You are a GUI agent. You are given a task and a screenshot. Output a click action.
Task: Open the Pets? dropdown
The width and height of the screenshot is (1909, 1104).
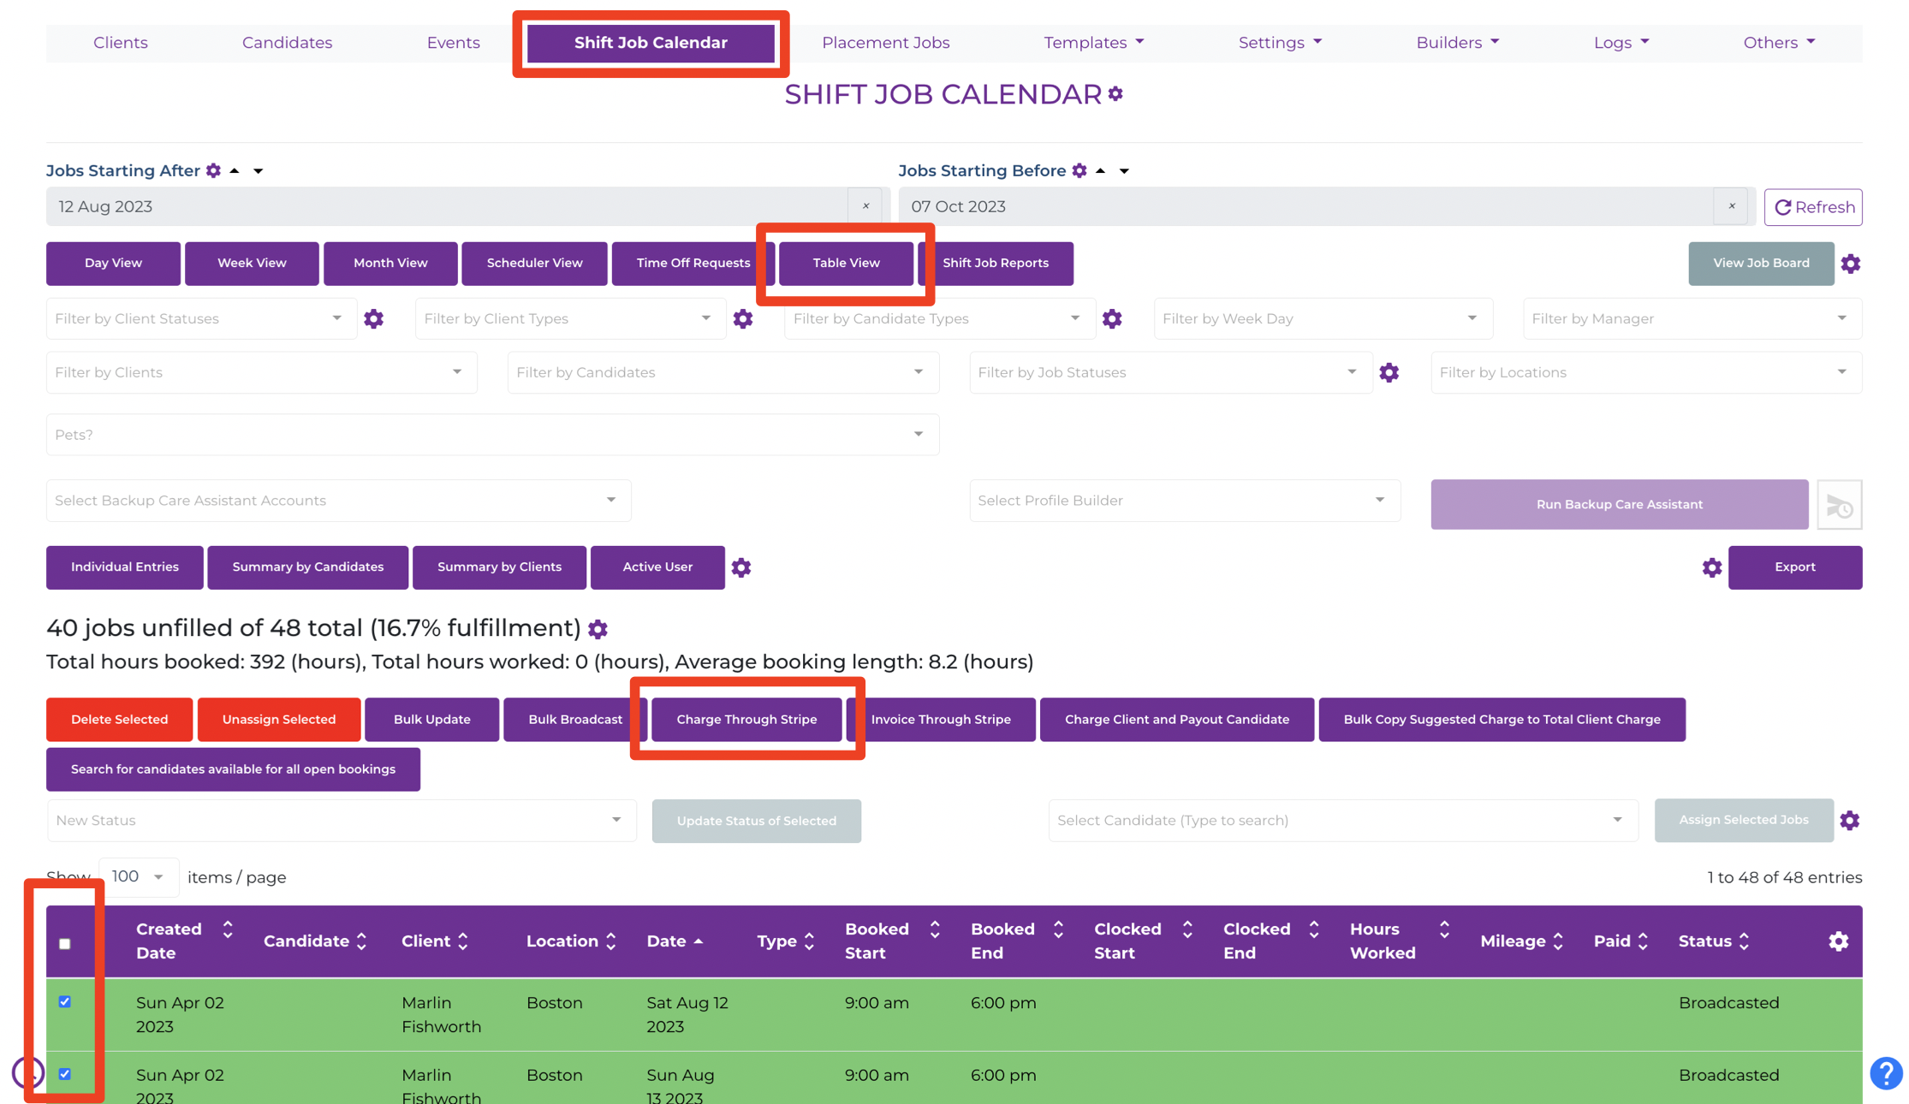click(x=492, y=435)
